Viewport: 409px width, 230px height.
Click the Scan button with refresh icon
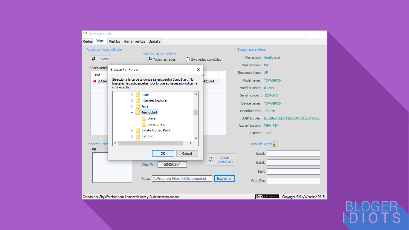(x=101, y=59)
